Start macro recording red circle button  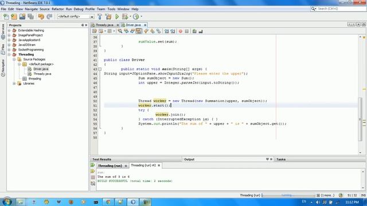coord(181,31)
